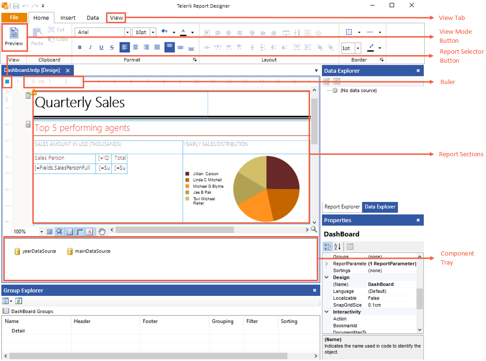Select the pan hand tool
Screen dimensions: 486x361
click(x=102, y=232)
